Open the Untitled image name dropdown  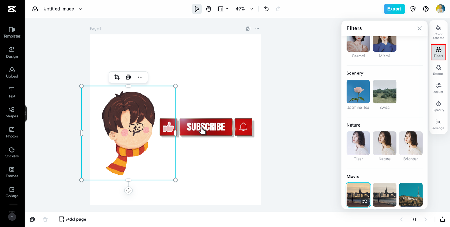coord(63,9)
